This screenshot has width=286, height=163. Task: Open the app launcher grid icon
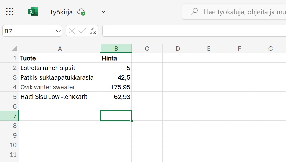pyautogui.click(x=10, y=12)
